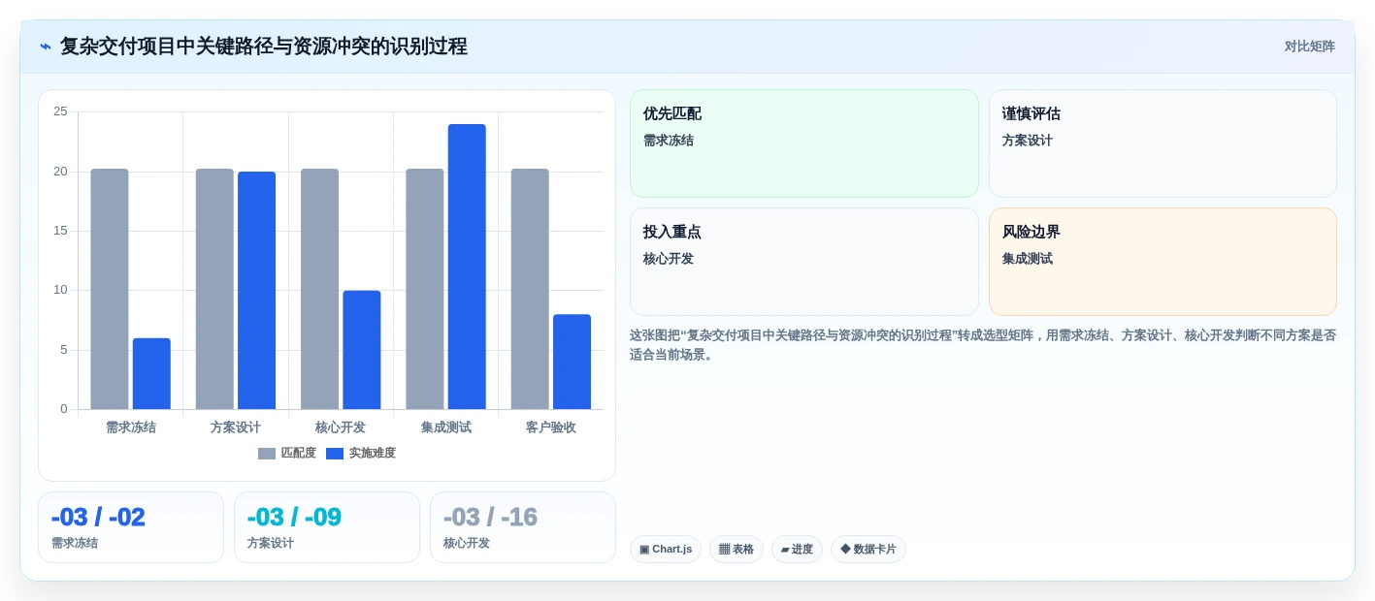Select the 谨慎评估 matrix card

pos(1162,143)
